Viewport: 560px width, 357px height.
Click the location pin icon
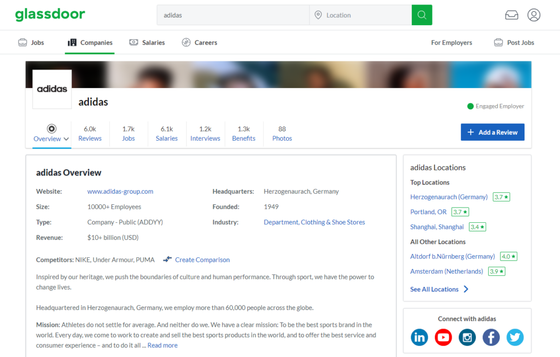(318, 15)
